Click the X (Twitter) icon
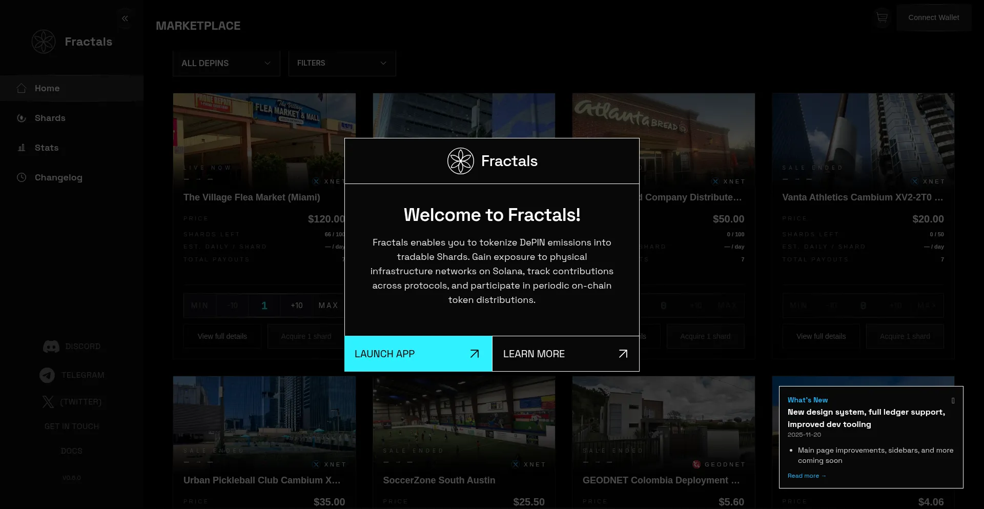984x509 pixels. tap(48, 402)
